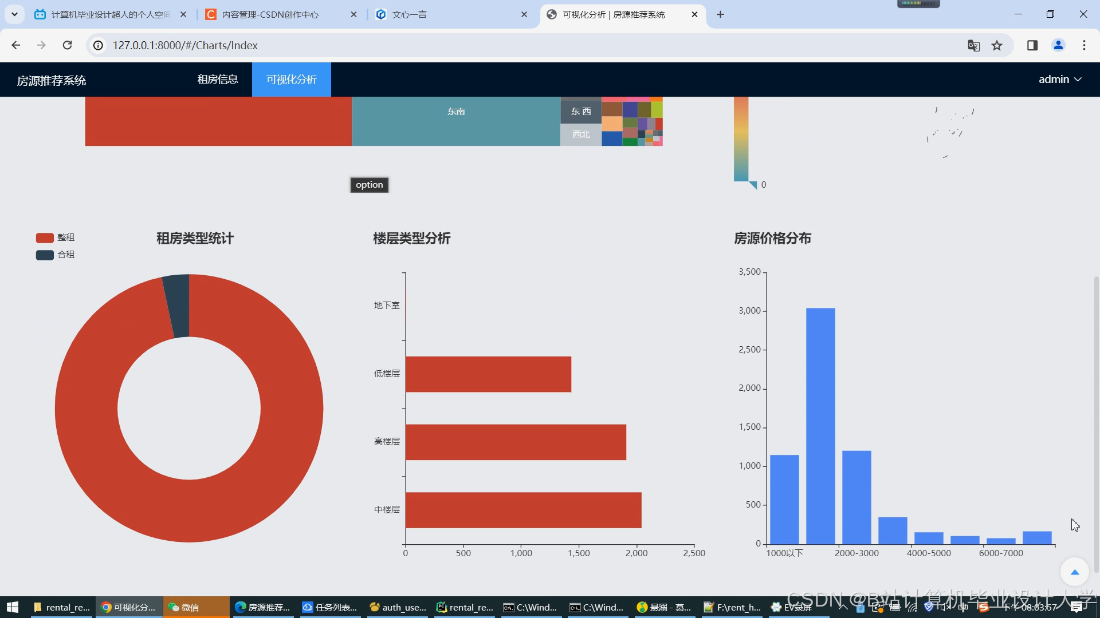Viewport: 1100px width, 618px height.
Task: Bookmark this page with star icon
Action: (997, 45)
